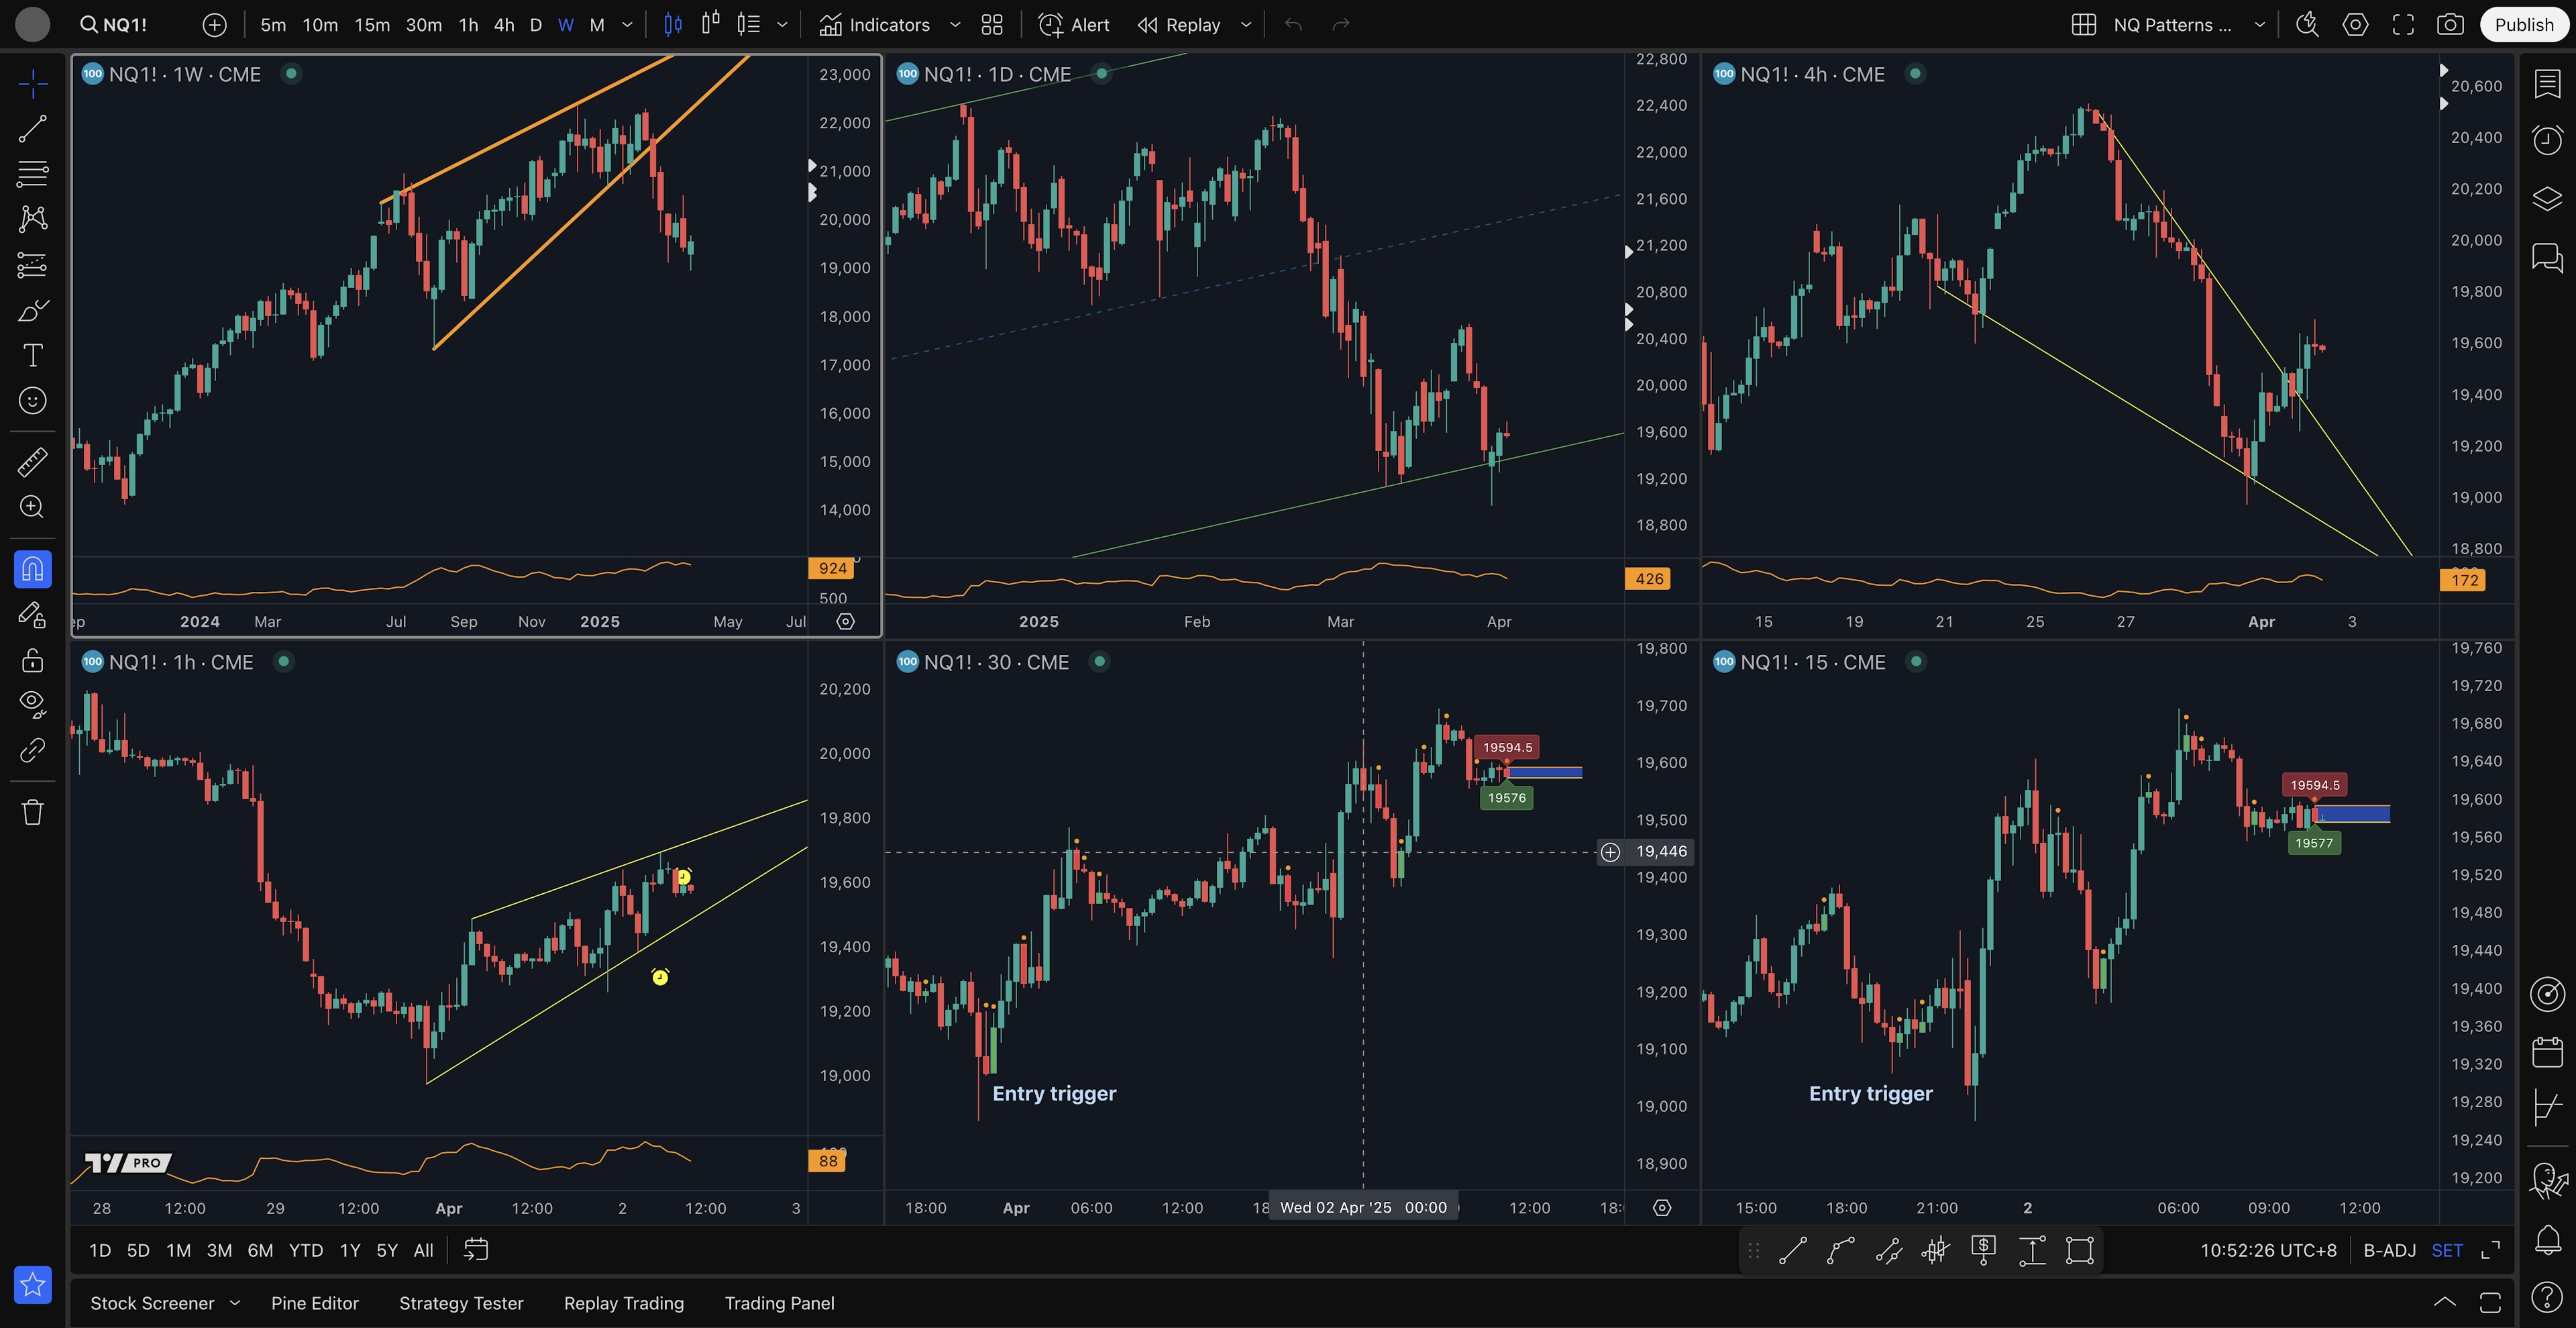Image resolution: width=2576 pixels, height=1328 pixels.
Task: Click the trash remove objects icon
Action: 32,811
